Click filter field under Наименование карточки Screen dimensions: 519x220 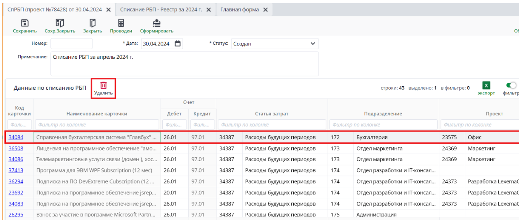pos(97,125)
